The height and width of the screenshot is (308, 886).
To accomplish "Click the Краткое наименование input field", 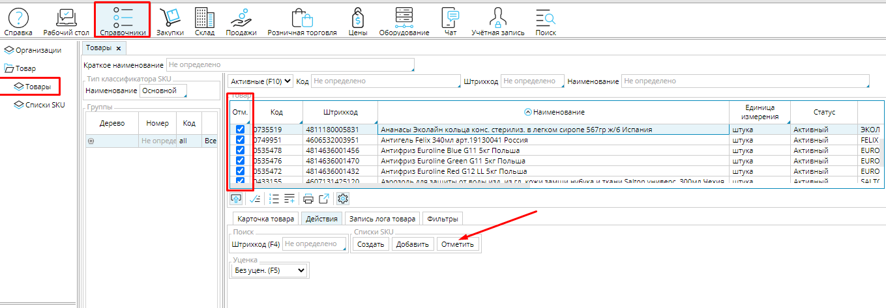I will tap(289, 65).
